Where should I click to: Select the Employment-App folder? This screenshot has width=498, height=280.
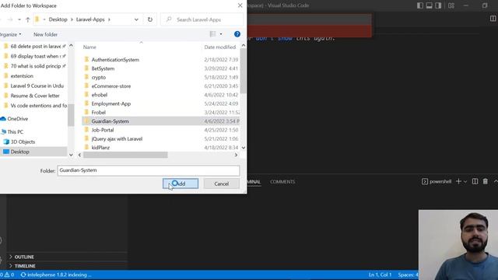click(111, 103)
